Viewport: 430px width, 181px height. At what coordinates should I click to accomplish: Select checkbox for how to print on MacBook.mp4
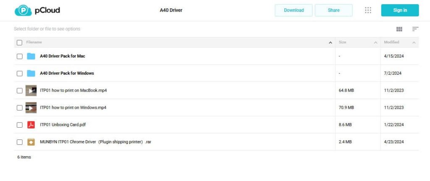19,91
